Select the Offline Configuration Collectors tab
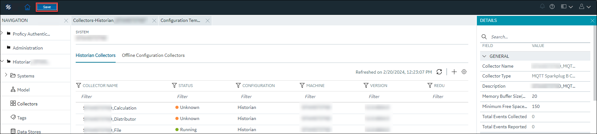The image size is (597, 134). 153,55
